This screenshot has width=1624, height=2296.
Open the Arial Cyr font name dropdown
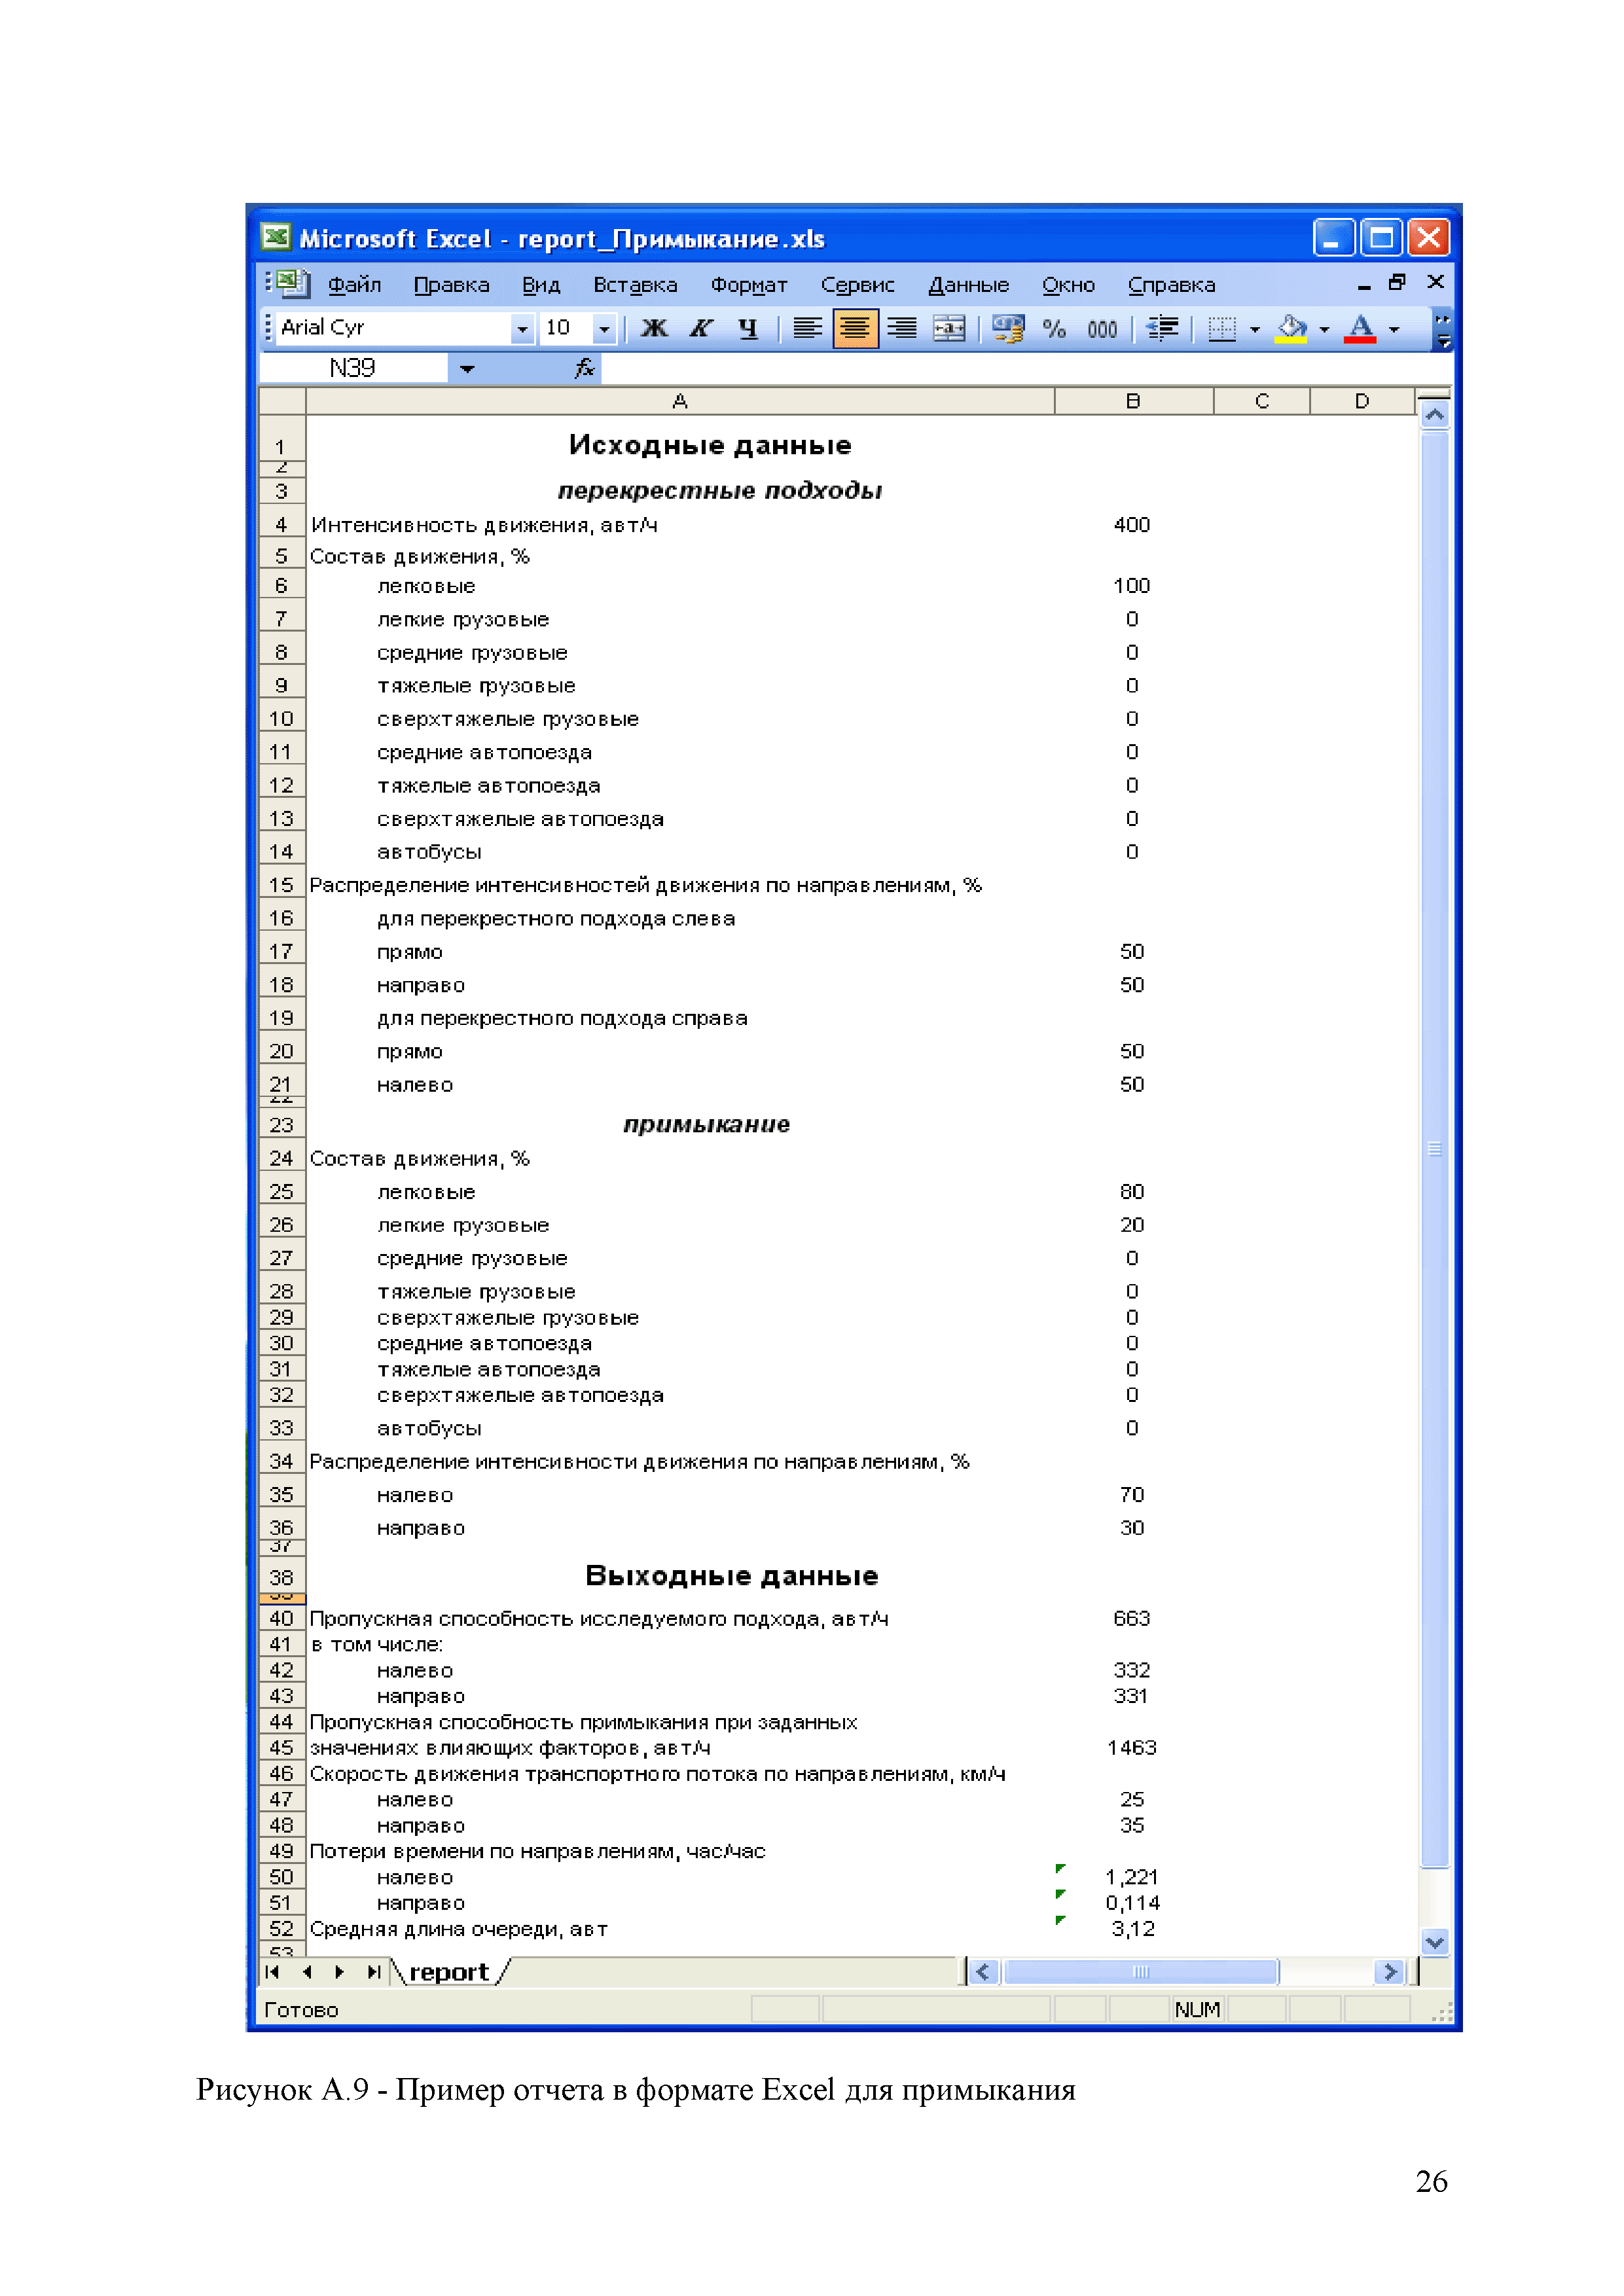[x=522, y=328]
